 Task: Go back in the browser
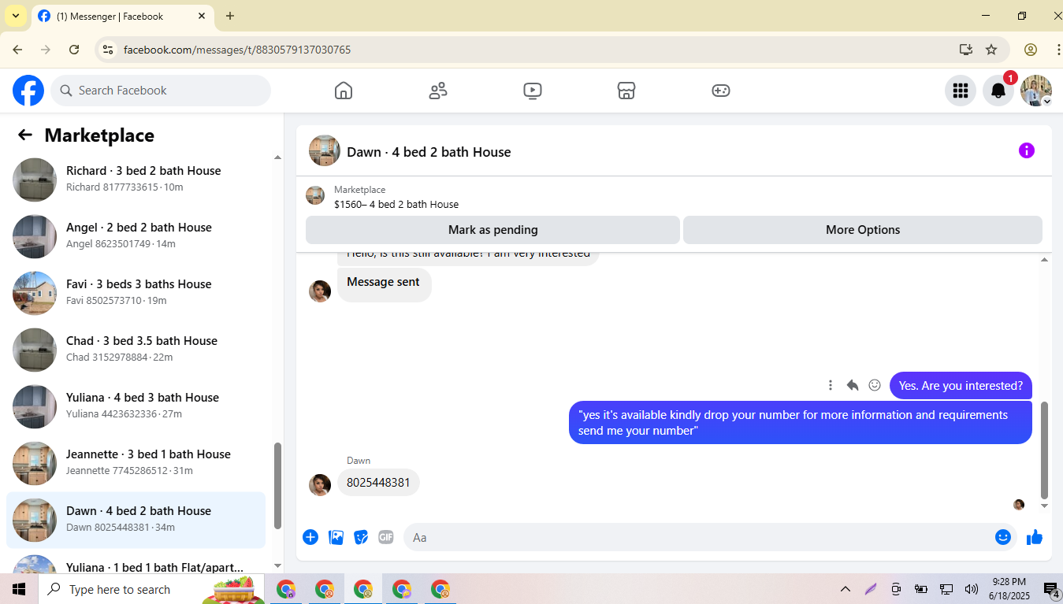point(17,50)
